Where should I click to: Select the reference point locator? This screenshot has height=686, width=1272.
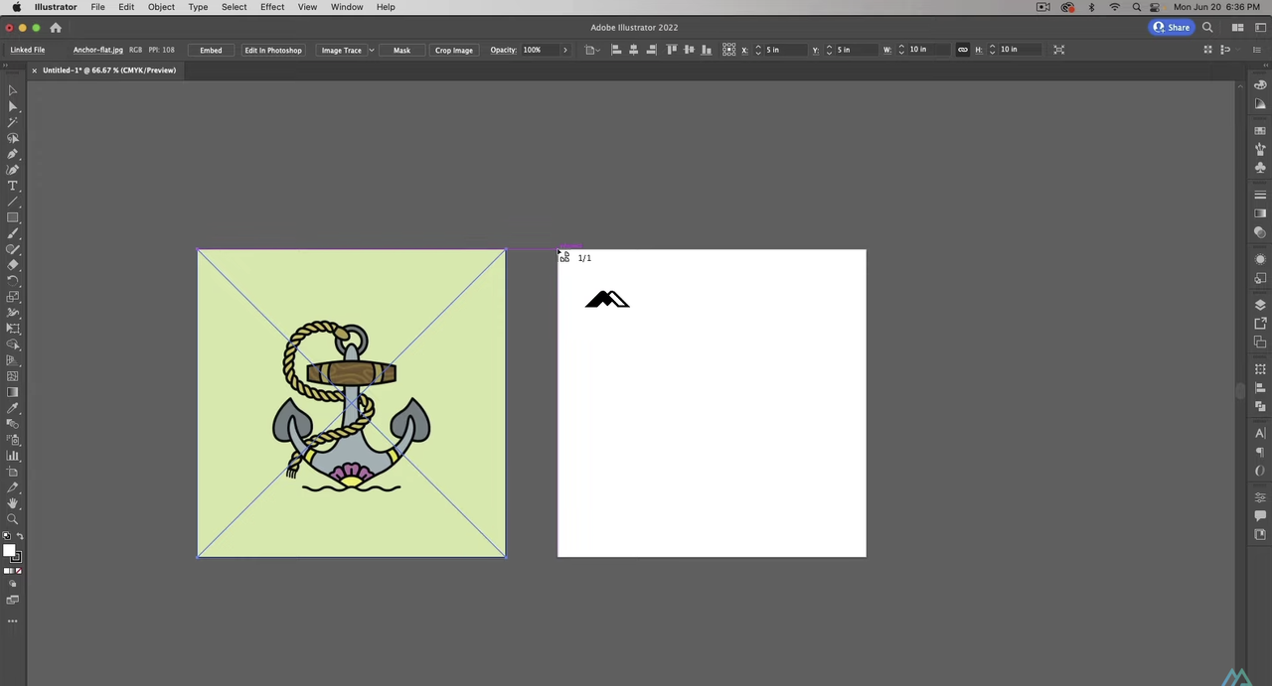pyautogui.click(x=729, y=50)
